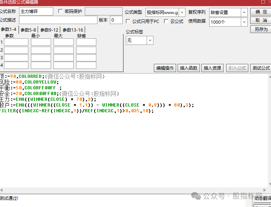Click the FILTER keyword in the last line
This screenshot has width=271, height=207.
tap(8, 111)
